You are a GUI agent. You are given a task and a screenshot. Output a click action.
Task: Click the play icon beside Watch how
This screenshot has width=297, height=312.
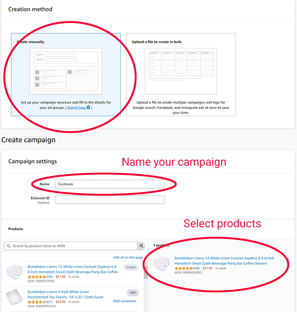[88, 108]
